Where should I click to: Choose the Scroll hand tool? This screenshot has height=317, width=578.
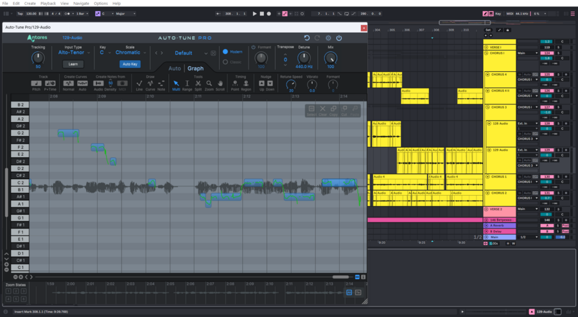[220, 83]
